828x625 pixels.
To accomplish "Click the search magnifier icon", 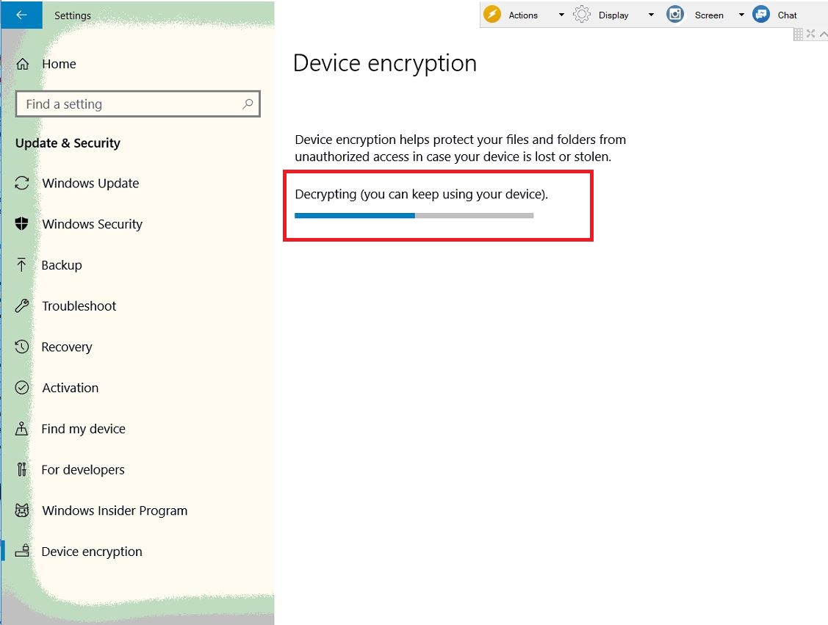I will point(248,104).
